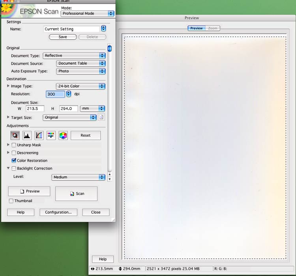Open the Document Type dropdown
Viewport: 296px width, 276px height.
tap(74, 56)
